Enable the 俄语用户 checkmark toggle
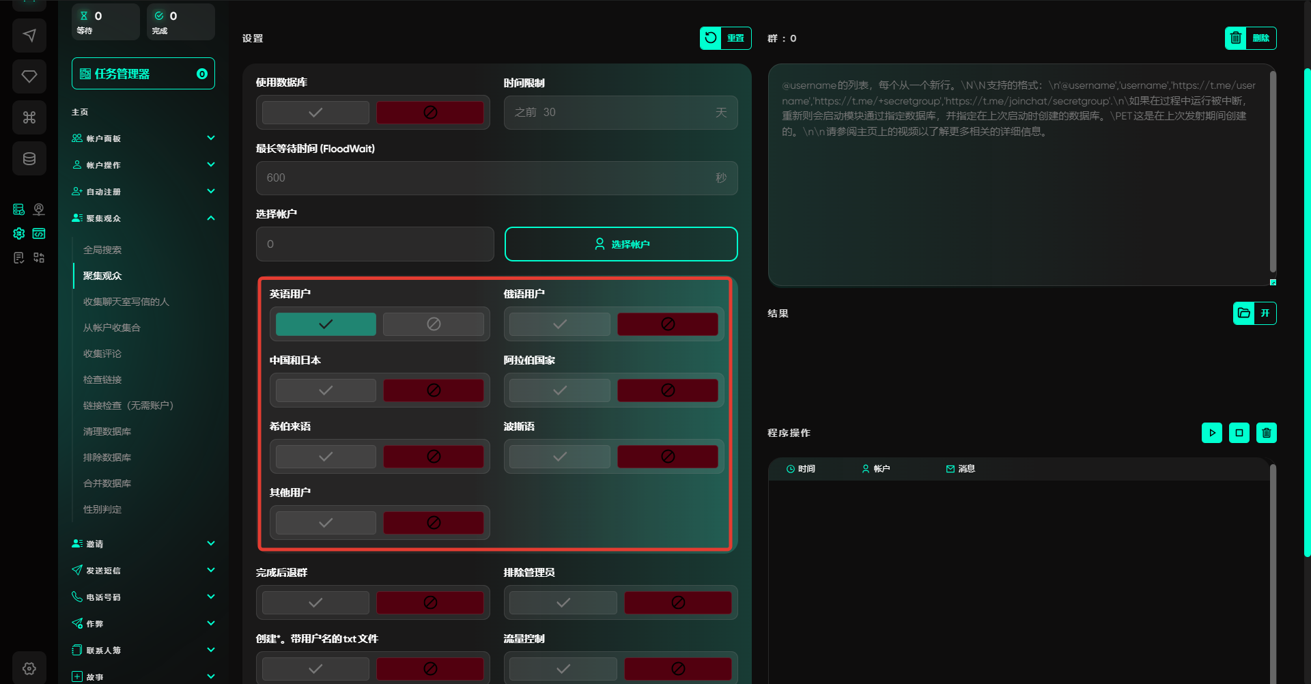The width and height of the screenshot is (1311, 684). pos(560,324)
